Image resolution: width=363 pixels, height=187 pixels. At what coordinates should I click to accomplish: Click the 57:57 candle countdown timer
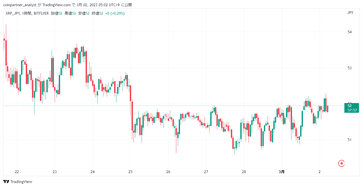(352, 110)
